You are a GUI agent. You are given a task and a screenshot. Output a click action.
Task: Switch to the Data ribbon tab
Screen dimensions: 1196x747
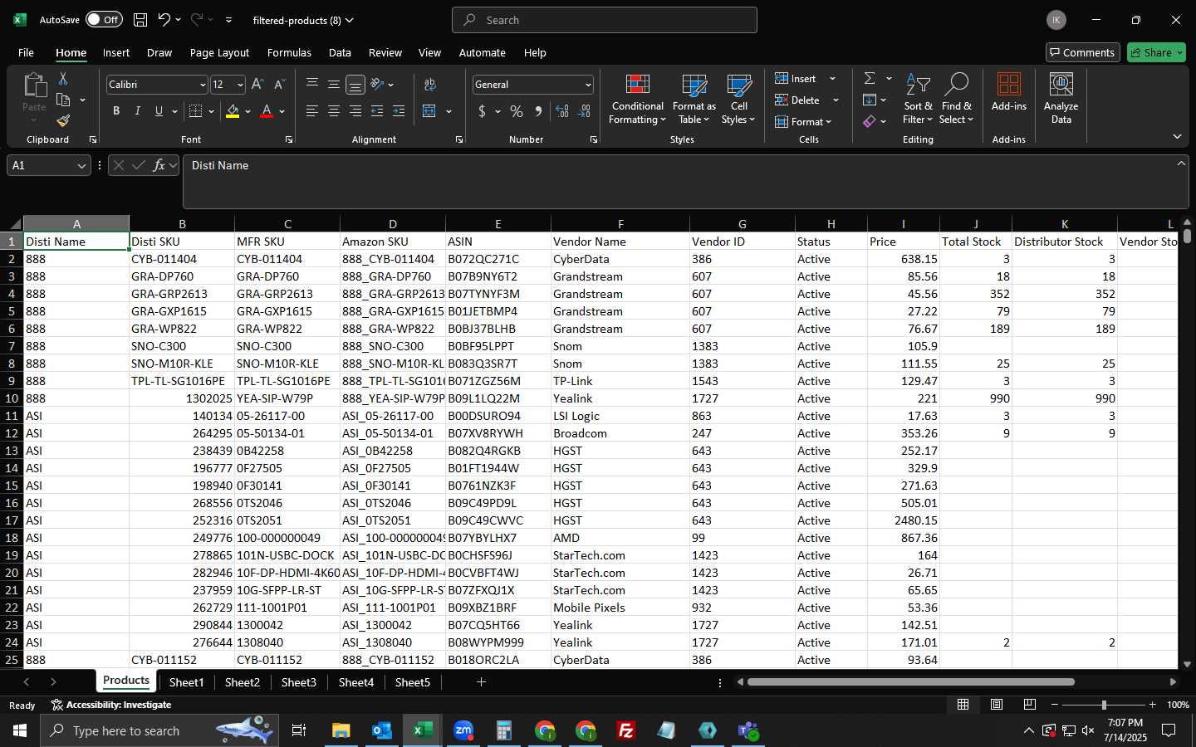(340, 52)
